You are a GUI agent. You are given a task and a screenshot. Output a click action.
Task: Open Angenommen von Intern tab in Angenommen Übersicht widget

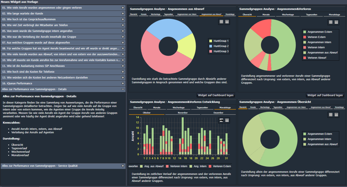296,107
